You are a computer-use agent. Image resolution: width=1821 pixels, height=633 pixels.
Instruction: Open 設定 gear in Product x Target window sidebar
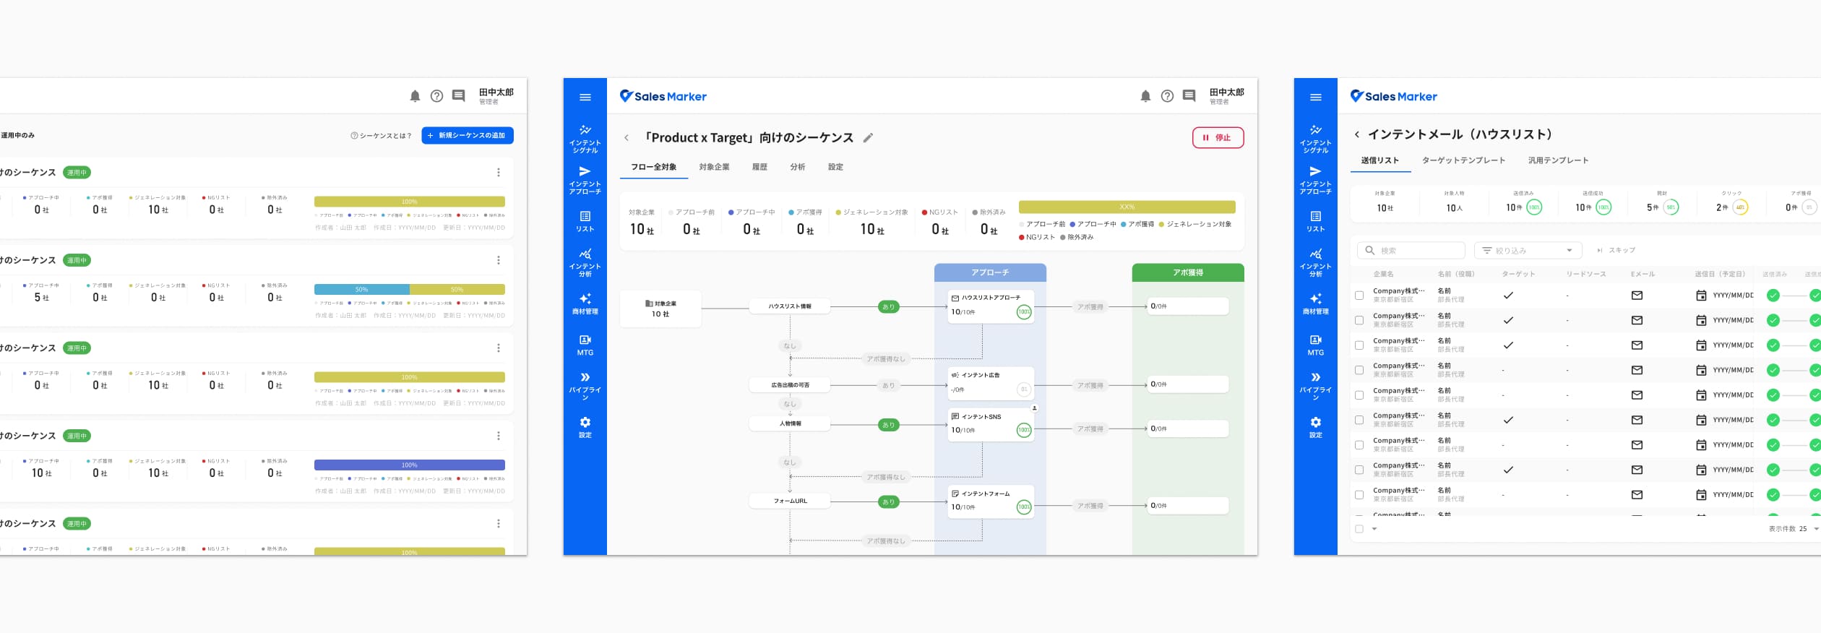pos(585,427)
